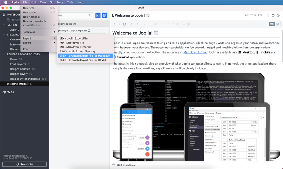Viewport: 283px width, 169px height.
Task: Choose New to-do menu item
Action: point(39,12)
